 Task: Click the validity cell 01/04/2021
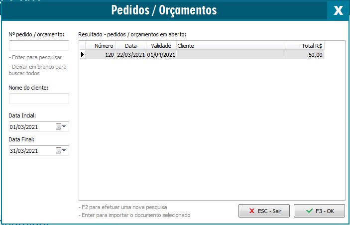tap(161, 54)
